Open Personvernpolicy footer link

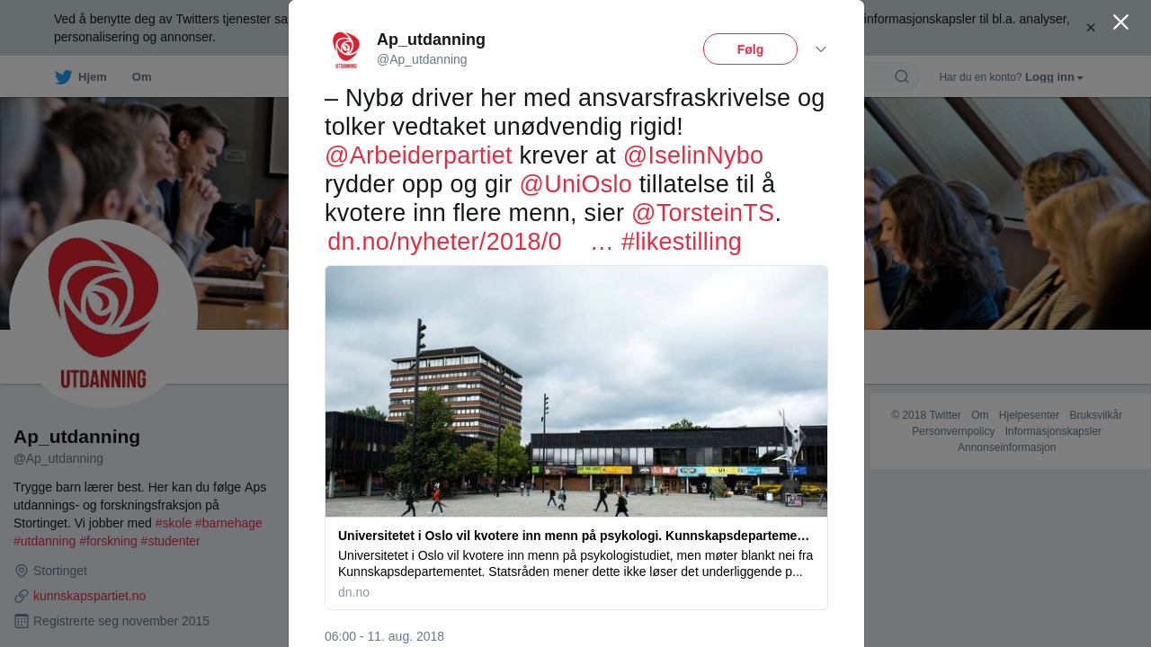click(x=953, y=431)
